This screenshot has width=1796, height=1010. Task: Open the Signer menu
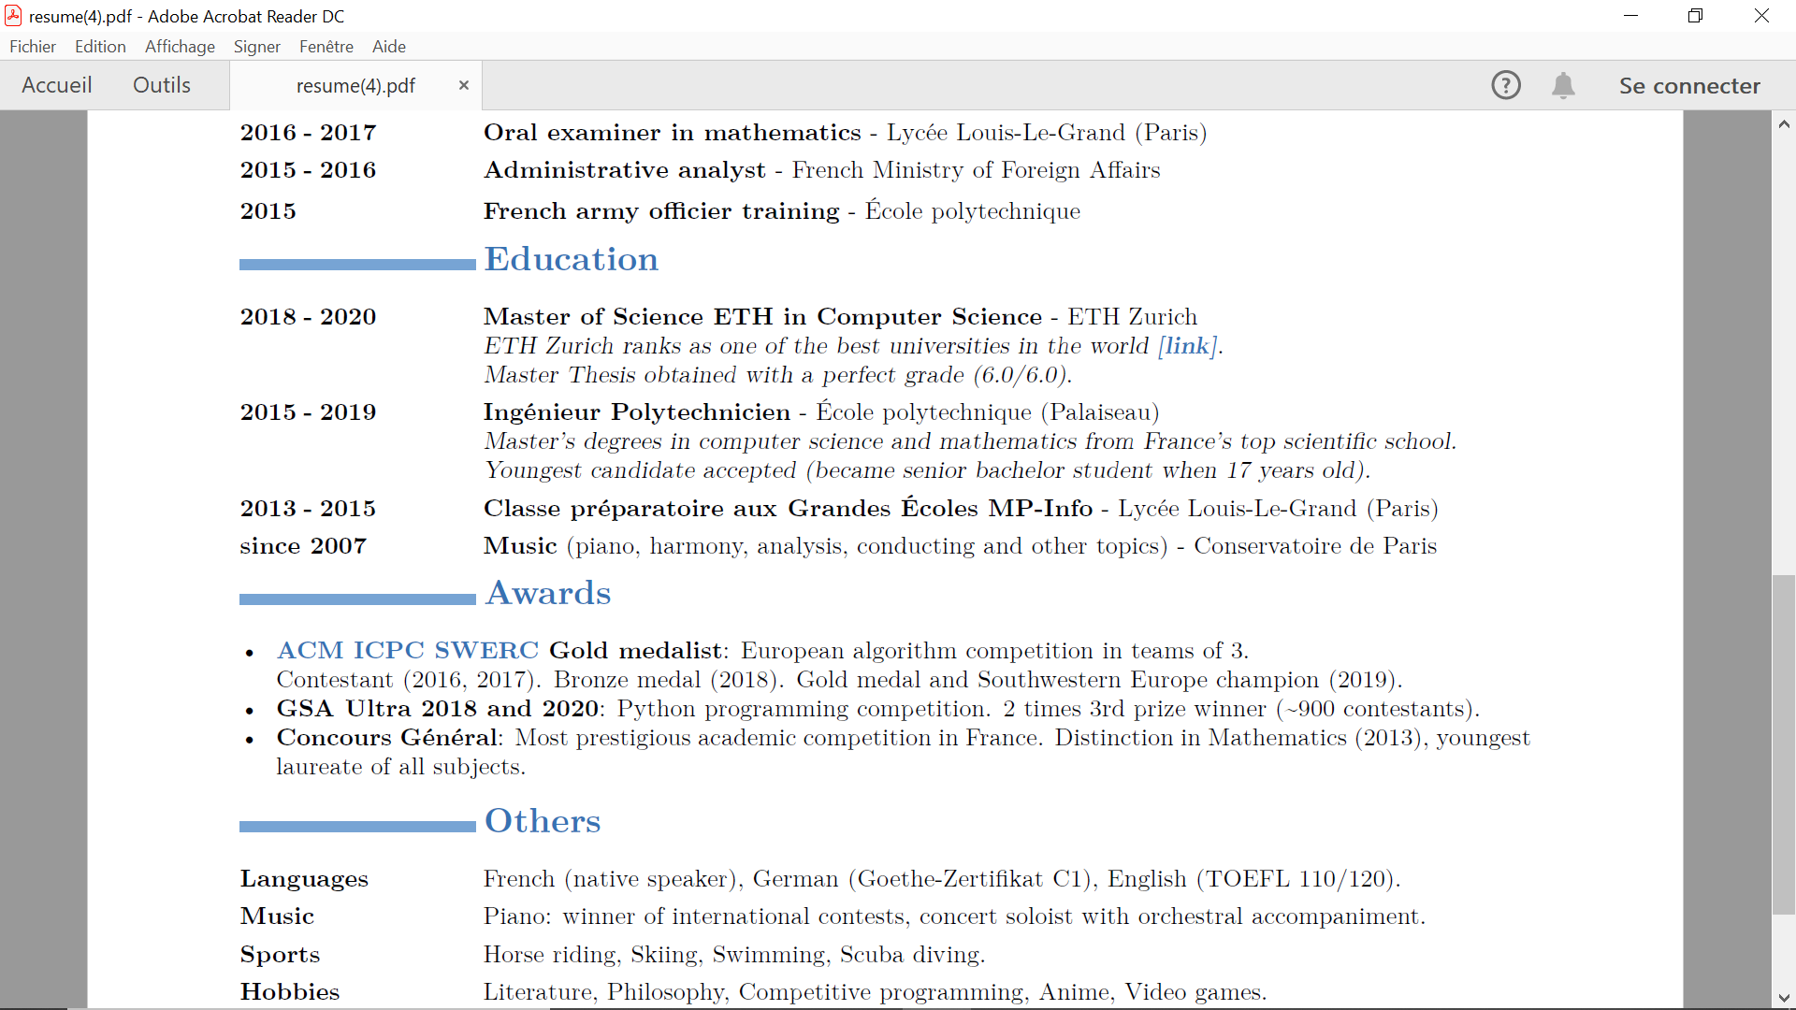pos(257,47)
